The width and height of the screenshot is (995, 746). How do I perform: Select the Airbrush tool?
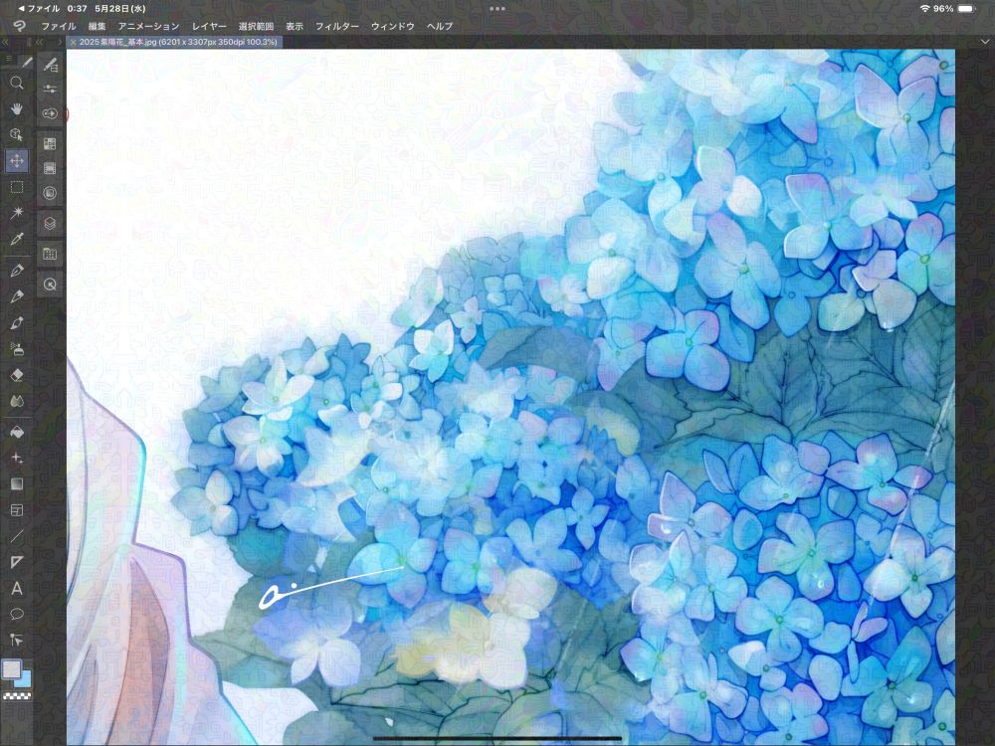click(x=17, y=348)
